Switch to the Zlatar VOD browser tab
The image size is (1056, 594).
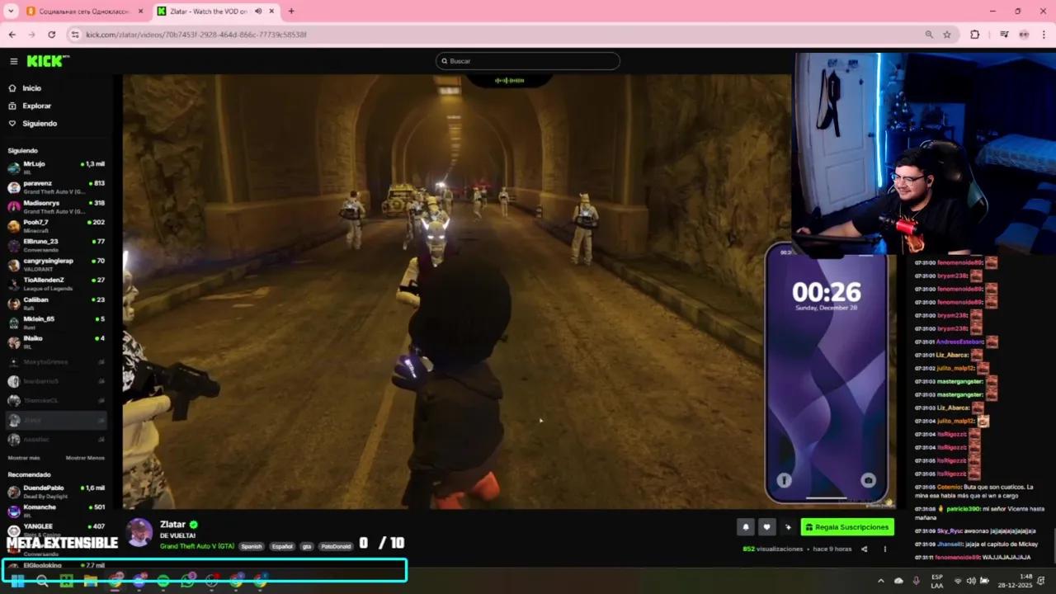pyautogui.click(x=208, y=11)
